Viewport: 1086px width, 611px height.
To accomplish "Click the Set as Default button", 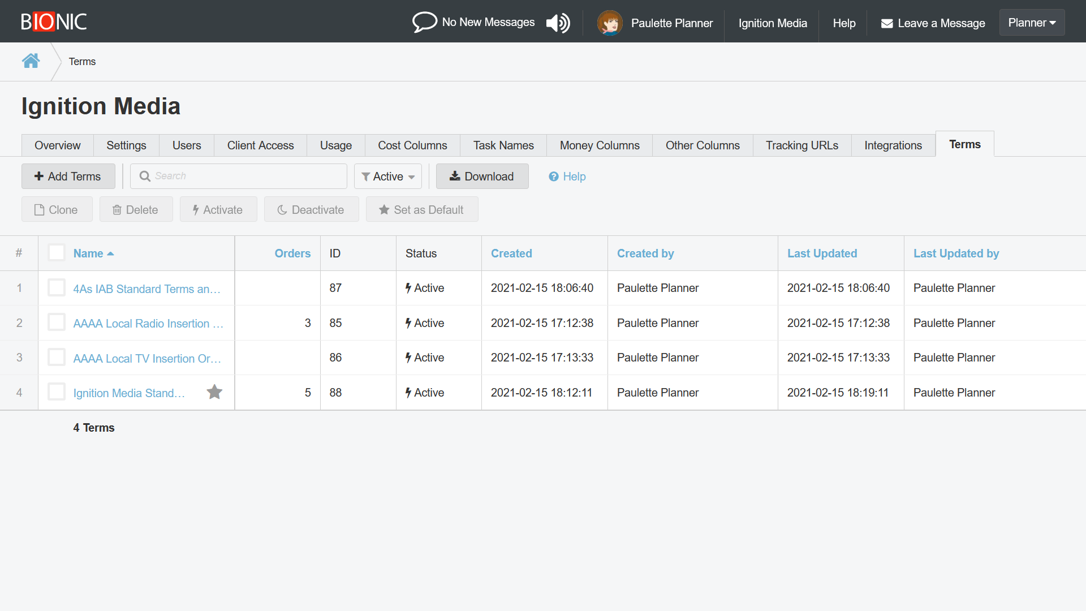I will [422, 209].
